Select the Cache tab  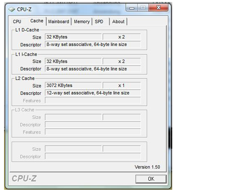coord(37,21)
